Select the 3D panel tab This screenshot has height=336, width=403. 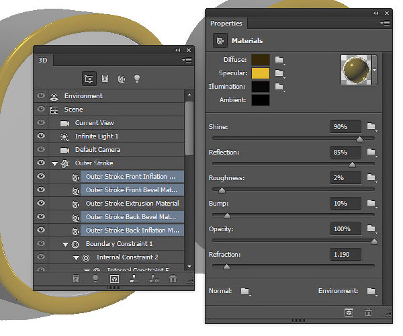coord(43,60)
